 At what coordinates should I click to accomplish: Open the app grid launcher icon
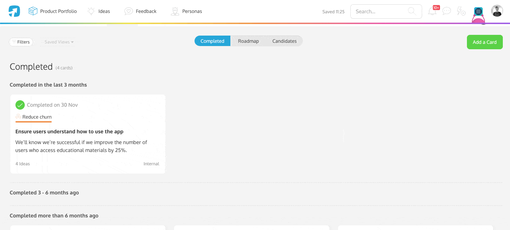pos(478,11)
